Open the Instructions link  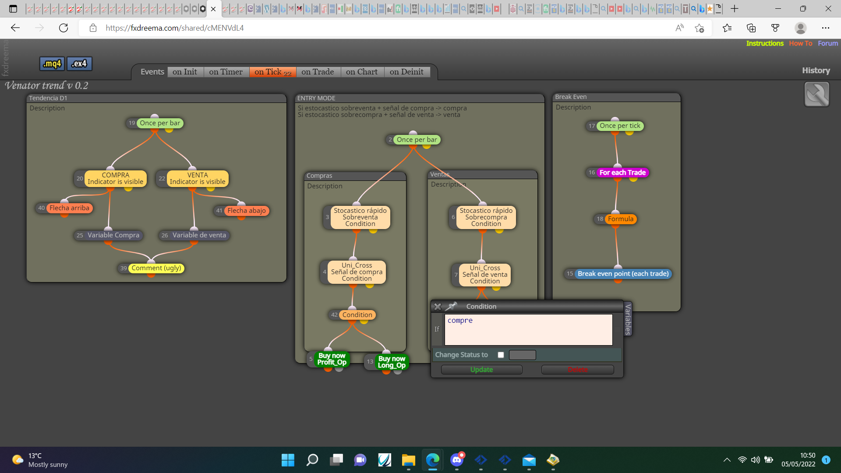pos(765,43)
